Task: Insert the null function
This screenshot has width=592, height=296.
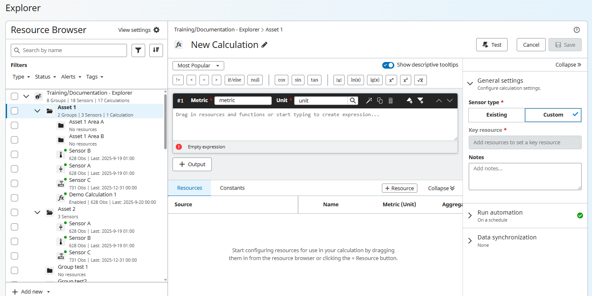Action: point(255,80)
